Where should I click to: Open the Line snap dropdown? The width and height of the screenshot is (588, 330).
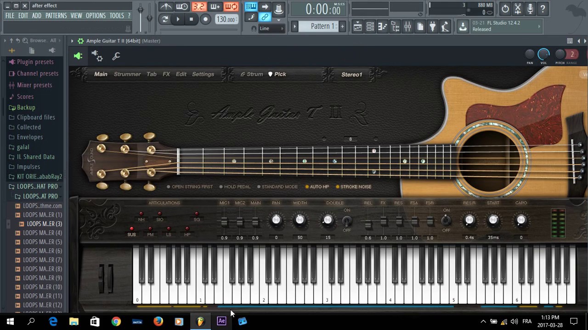(271, 28)
